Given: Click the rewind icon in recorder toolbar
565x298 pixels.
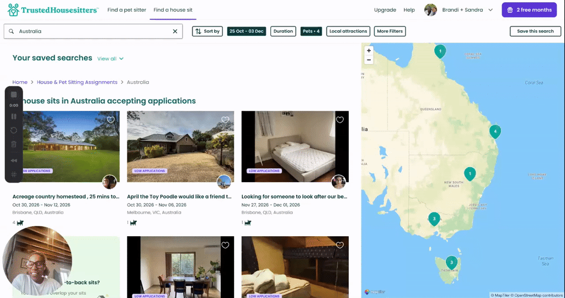Looking at the screenshot, I should 14,161.
